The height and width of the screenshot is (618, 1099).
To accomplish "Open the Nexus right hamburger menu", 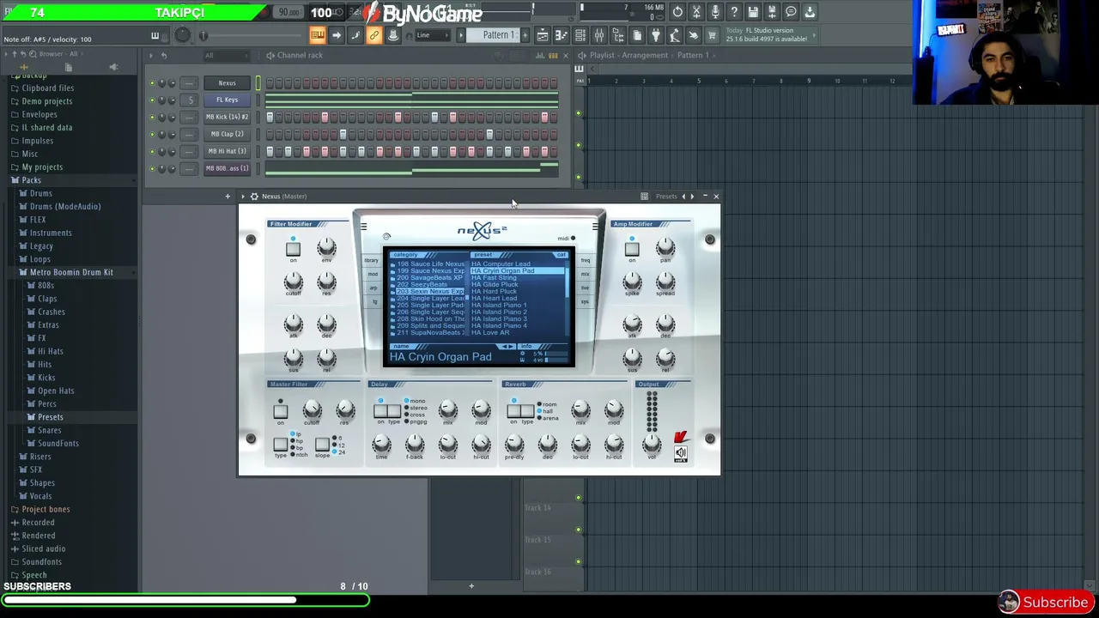I will tap(595, 227).
